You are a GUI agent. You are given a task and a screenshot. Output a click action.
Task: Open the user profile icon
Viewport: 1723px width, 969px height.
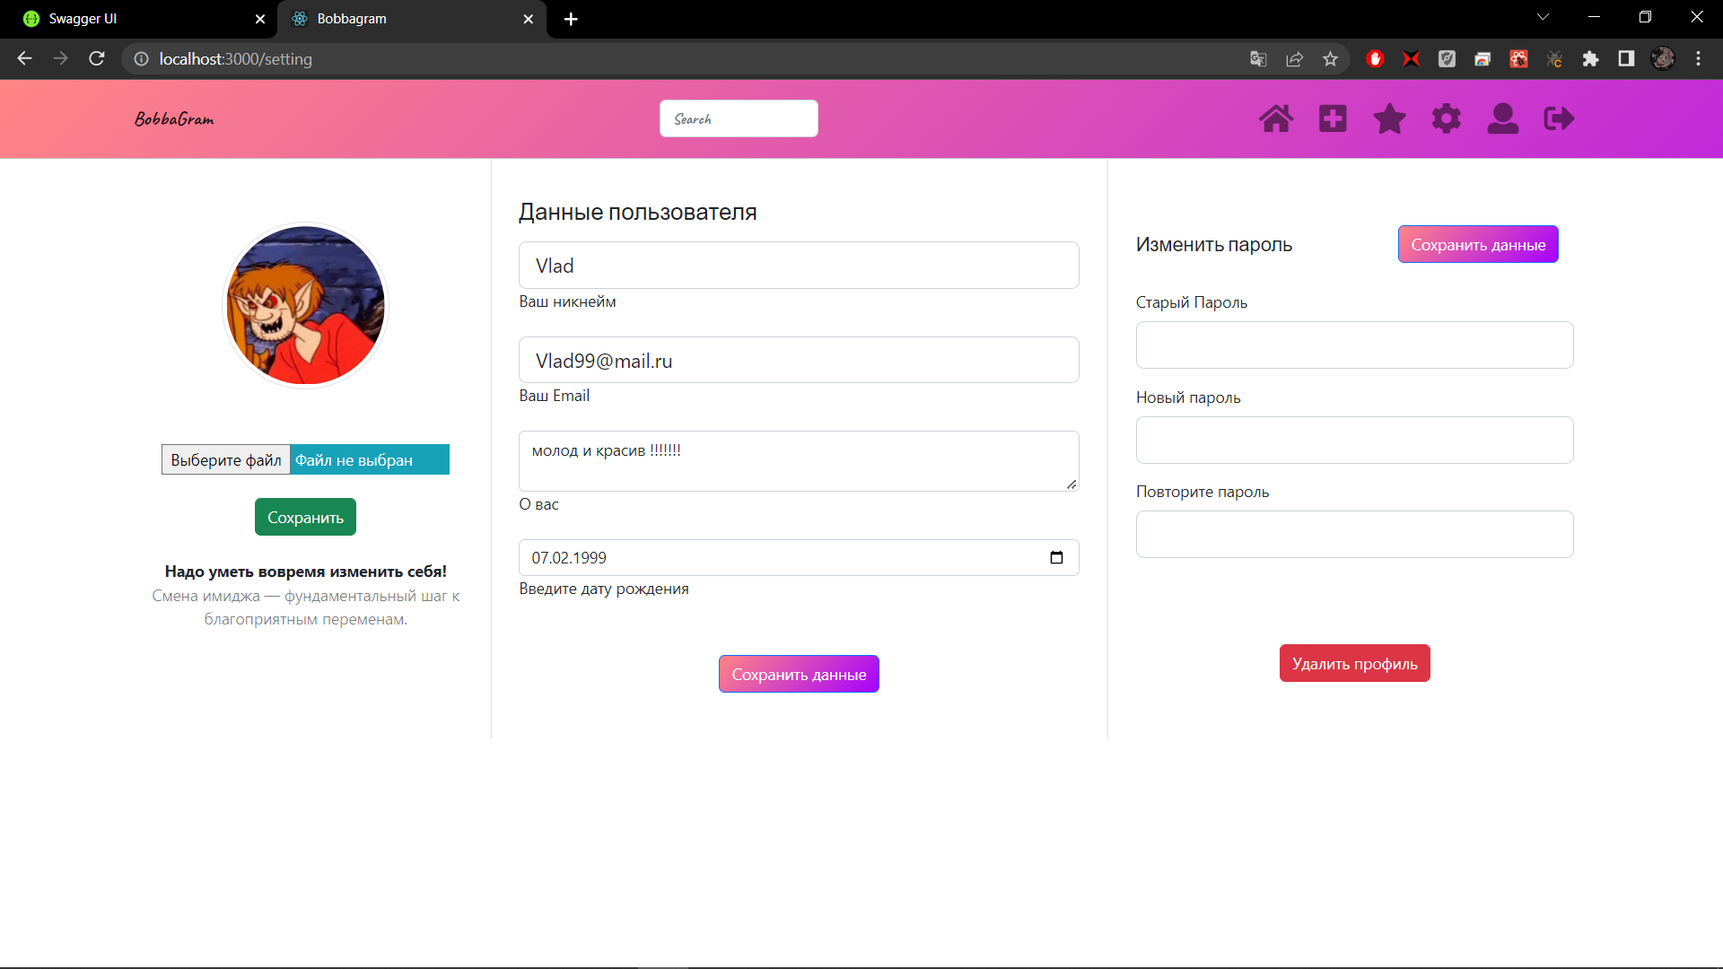(x=1502, y=118)
